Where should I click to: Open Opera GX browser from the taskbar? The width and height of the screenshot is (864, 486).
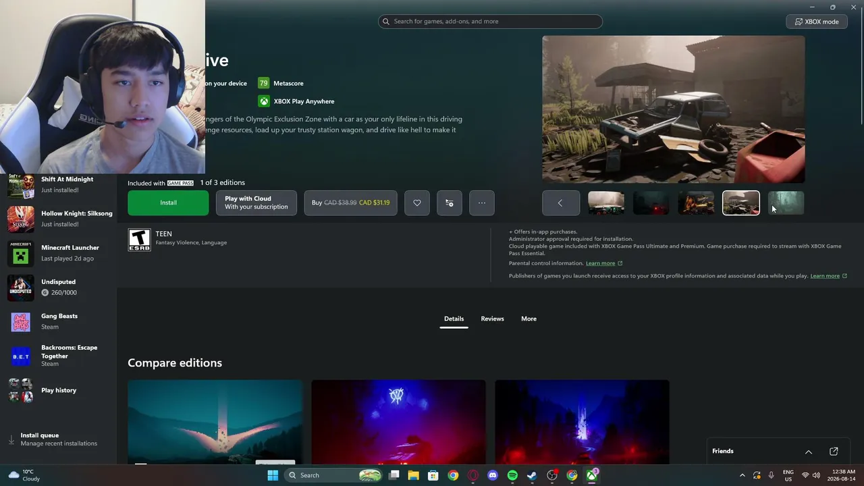pos(473,475)
